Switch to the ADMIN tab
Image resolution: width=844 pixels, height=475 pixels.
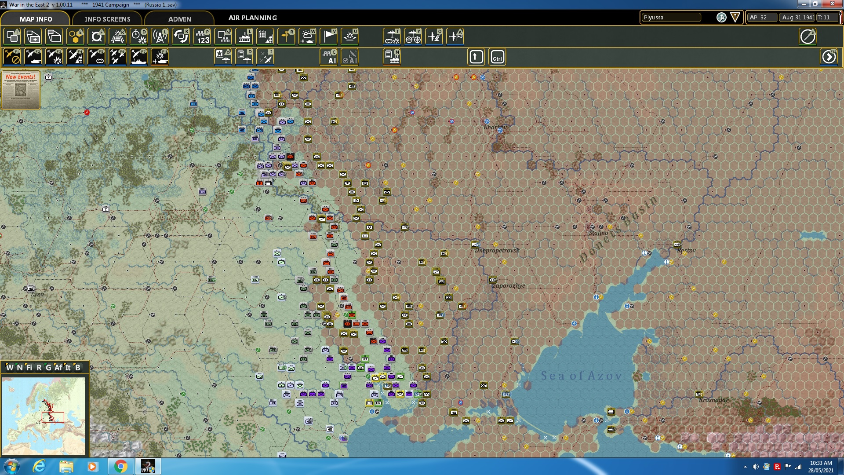(x=179, y=19)
